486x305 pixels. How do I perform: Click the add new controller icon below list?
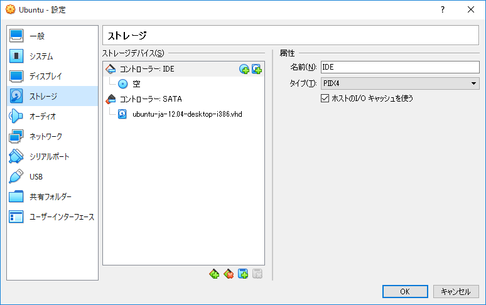[214, 274]
